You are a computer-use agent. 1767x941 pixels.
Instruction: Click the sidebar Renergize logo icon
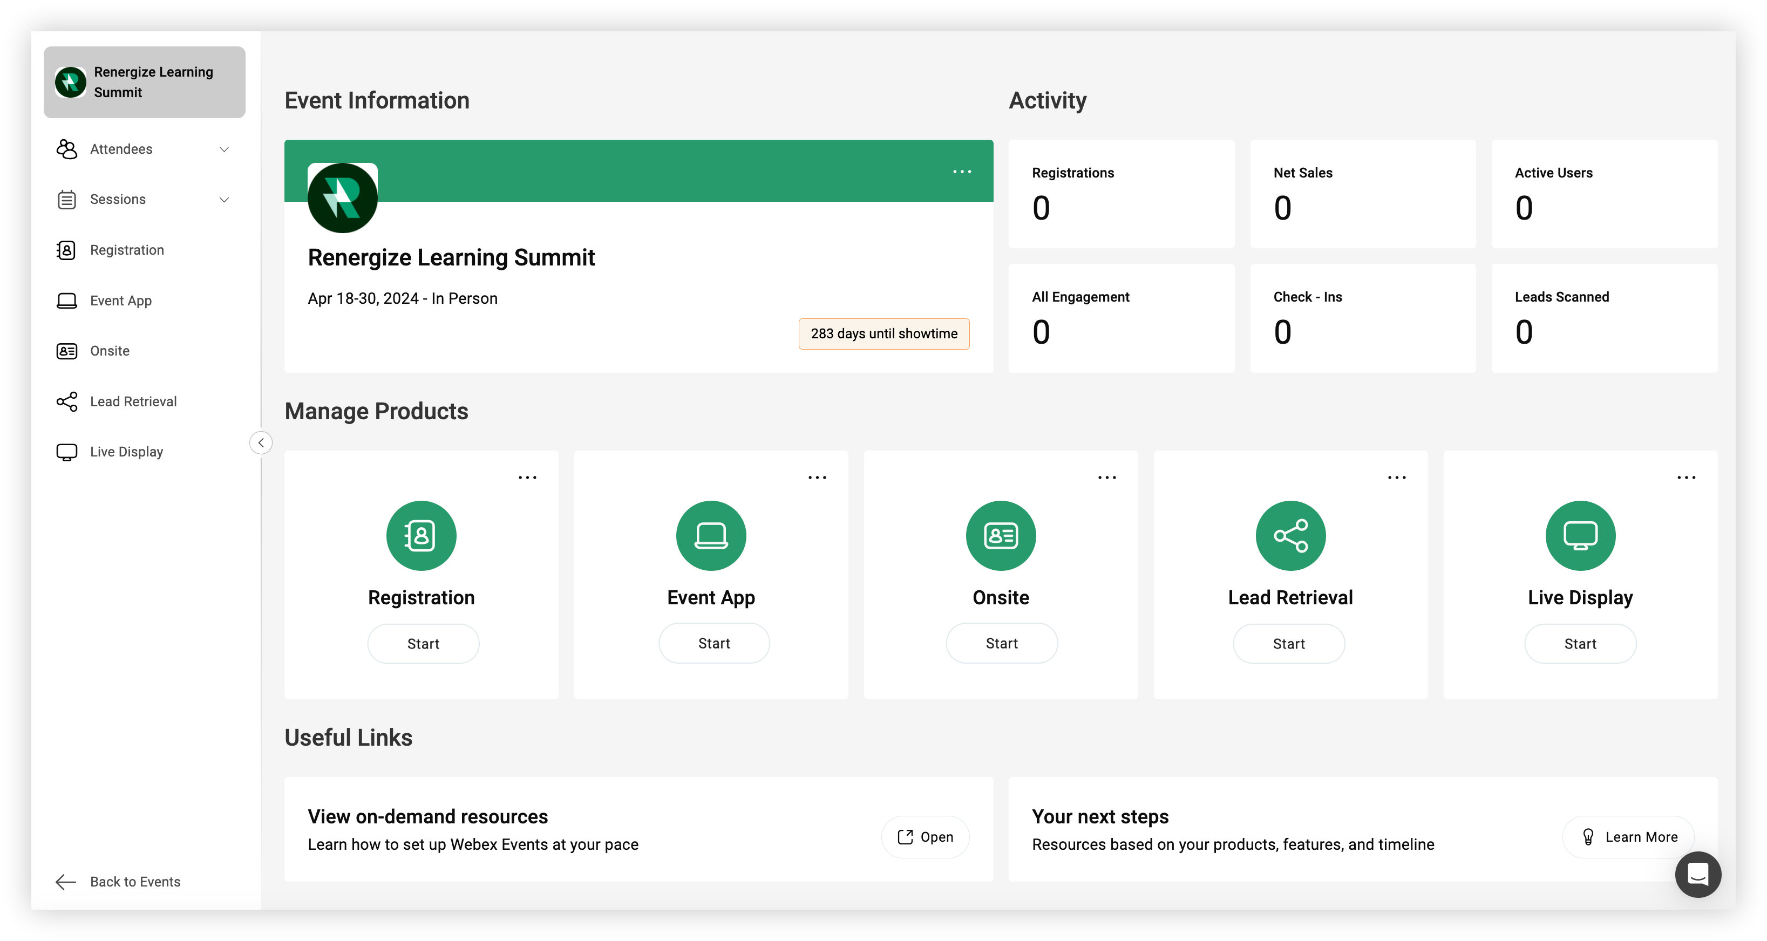(x=71, y=83)
